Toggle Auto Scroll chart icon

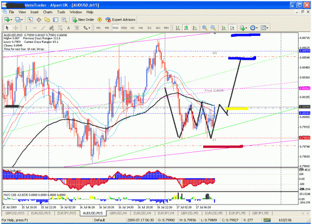(224, 28)
